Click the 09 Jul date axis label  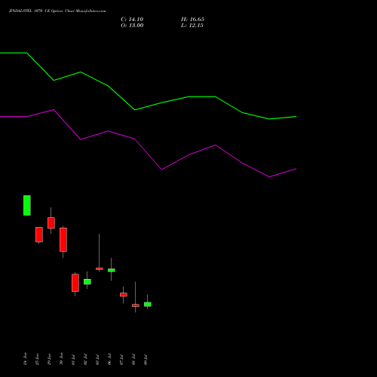[146, 360]
